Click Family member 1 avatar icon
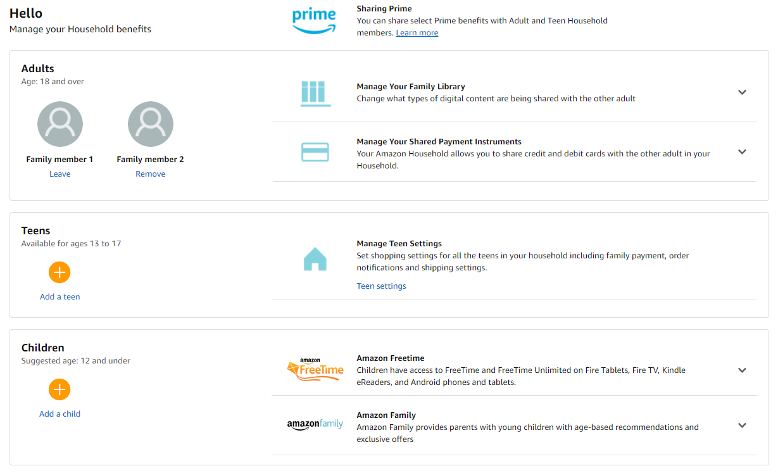This screenshot has width=778, height=473. coord(60,124)
